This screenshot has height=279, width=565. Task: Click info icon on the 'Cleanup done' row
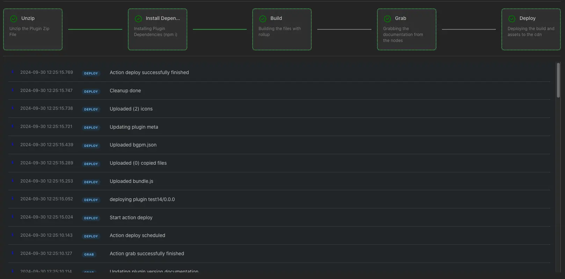(13, 90)
